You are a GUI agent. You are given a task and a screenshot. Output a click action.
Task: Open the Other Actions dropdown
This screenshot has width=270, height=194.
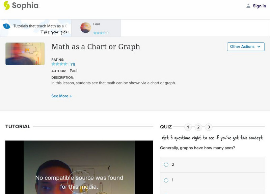coord(245,47)
